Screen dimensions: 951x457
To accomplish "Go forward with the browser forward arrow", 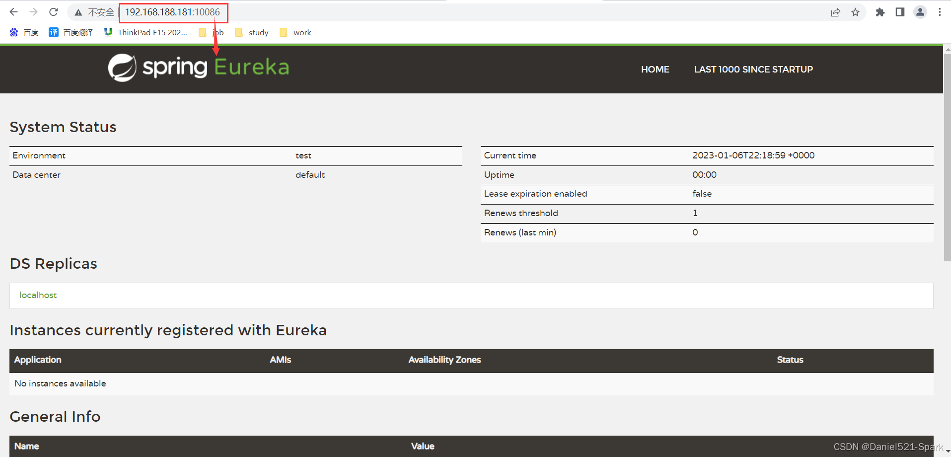I will (x=34, y=12).
